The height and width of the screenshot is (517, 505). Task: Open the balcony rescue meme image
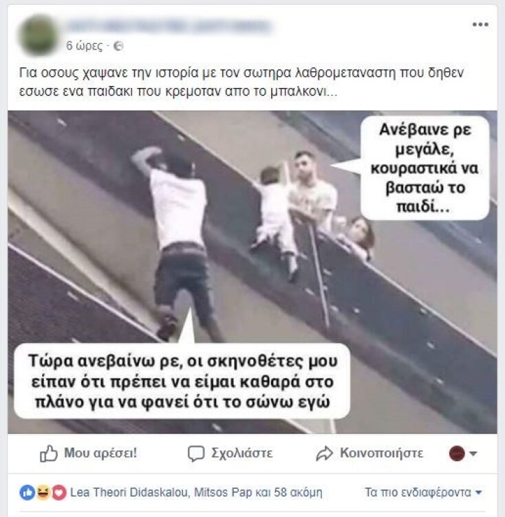(252, 272)
